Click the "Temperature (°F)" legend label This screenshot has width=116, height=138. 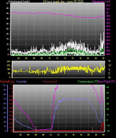pyautogui.click(x=88, y=82)
